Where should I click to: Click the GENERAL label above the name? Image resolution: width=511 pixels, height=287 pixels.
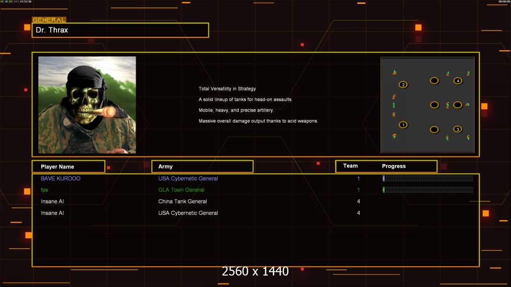pos(49,20)
